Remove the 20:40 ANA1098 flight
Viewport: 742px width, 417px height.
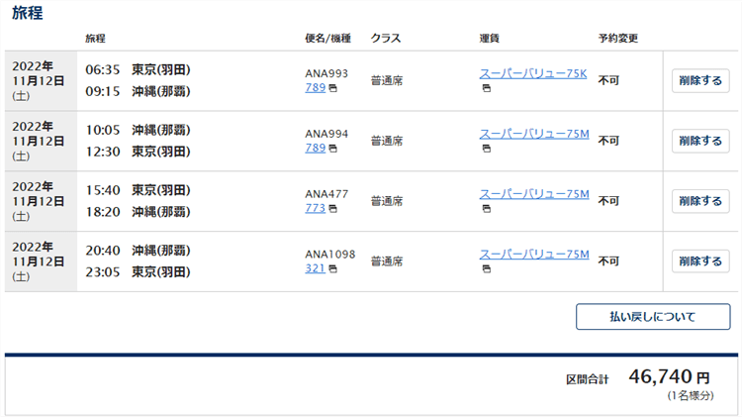(699, 261)
